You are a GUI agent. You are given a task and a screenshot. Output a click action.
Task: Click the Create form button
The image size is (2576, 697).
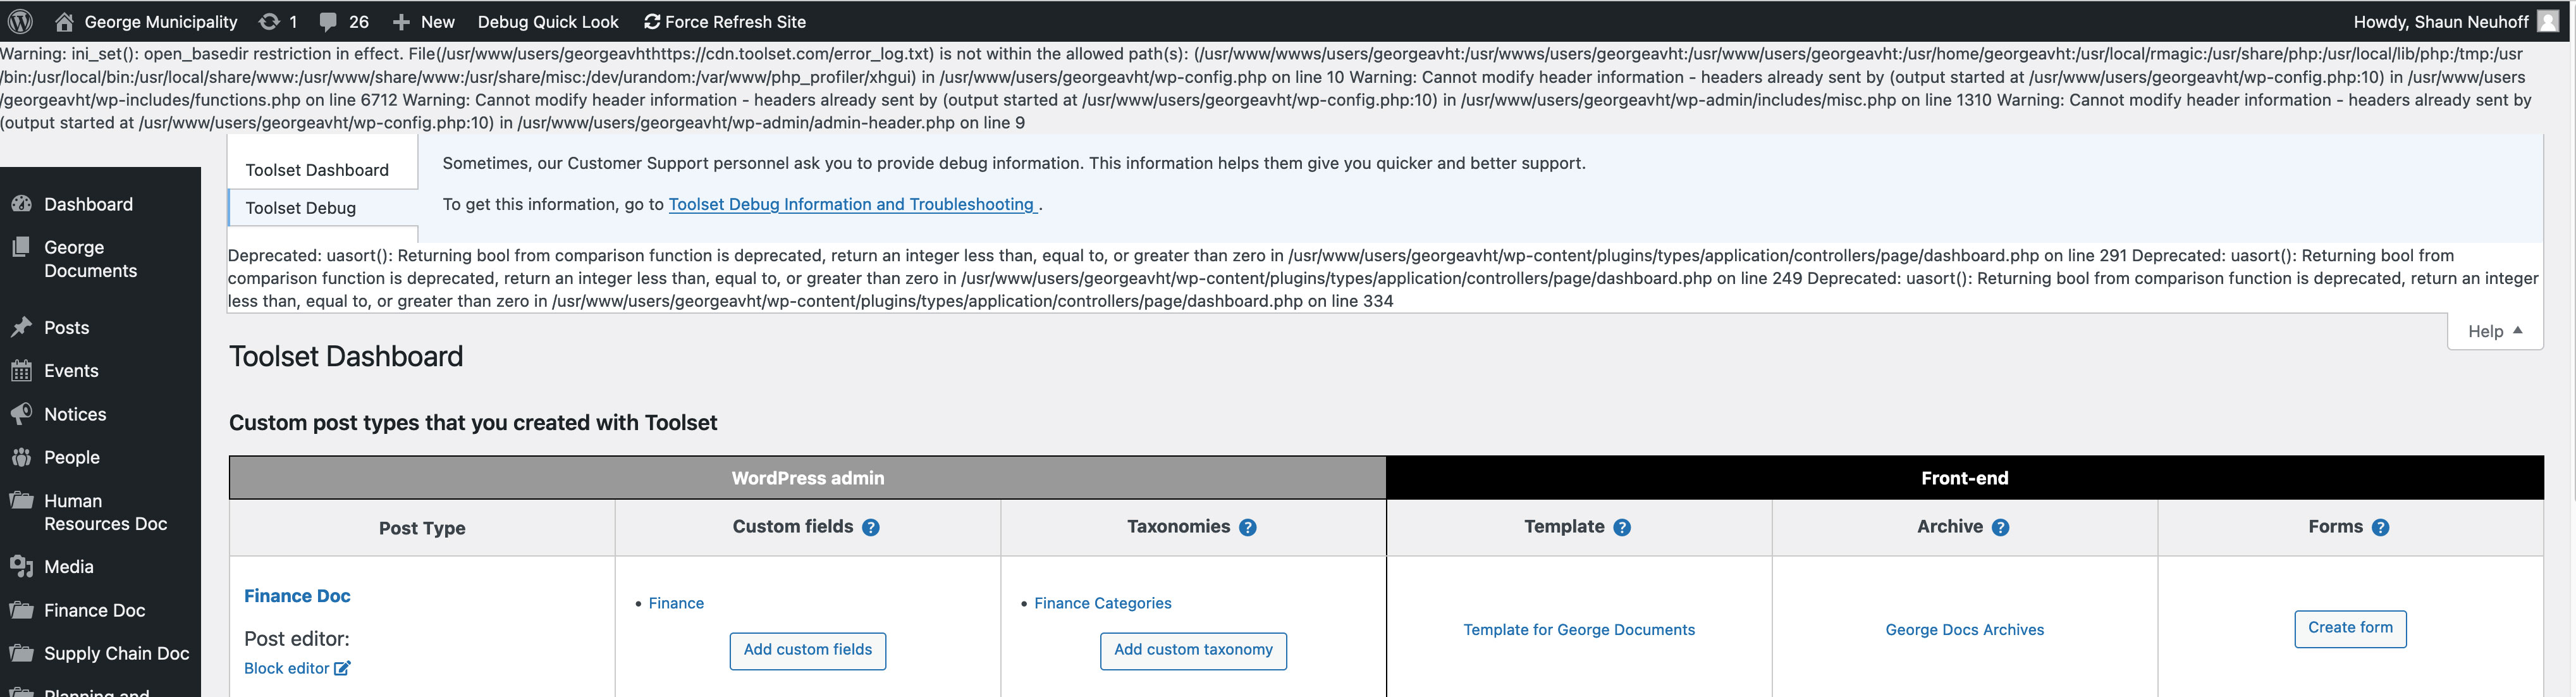coord(2350,628)
